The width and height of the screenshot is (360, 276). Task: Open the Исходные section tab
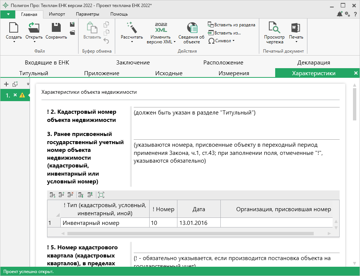169,73
